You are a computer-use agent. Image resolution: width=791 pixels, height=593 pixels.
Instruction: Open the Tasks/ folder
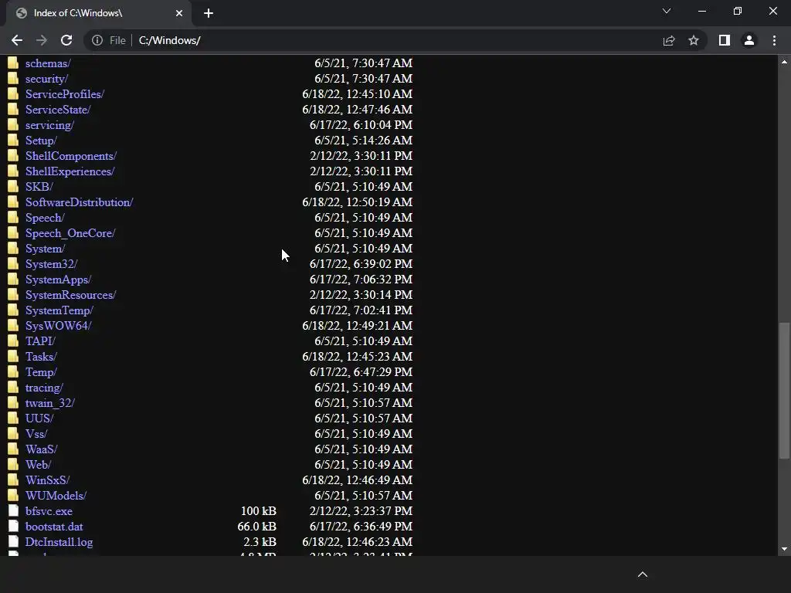42,357
